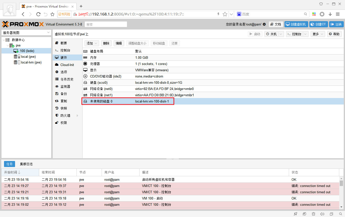Open the 选项 options menu item
The width and height of the screenshot is (345, 217).
(67, 72)
